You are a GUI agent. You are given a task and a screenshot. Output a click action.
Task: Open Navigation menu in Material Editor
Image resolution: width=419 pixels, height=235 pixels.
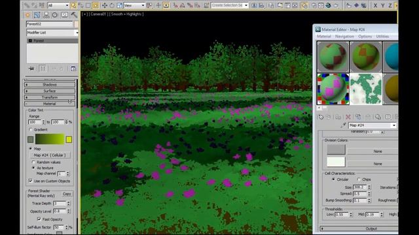point(344,37)
